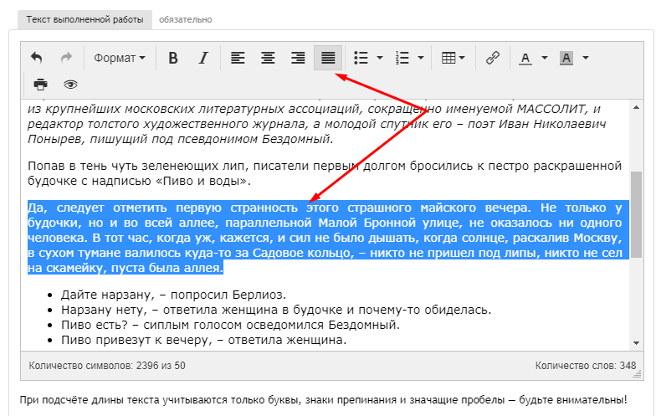Click the note 'При подсчёте длины текста'

pos(323,400)
